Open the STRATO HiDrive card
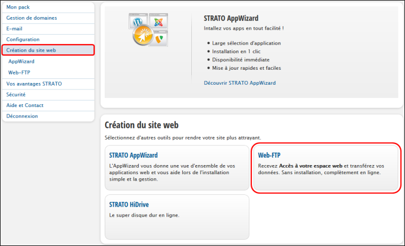 pyautogui.click(x=177, y=217)
